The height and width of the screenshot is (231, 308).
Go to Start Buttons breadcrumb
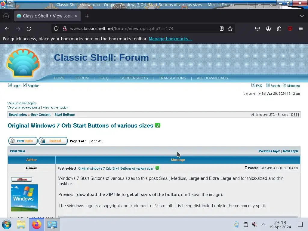[65, 115]
